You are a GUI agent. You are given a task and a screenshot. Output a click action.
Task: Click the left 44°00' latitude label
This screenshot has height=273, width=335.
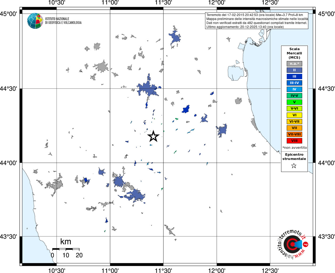[9, 163]
